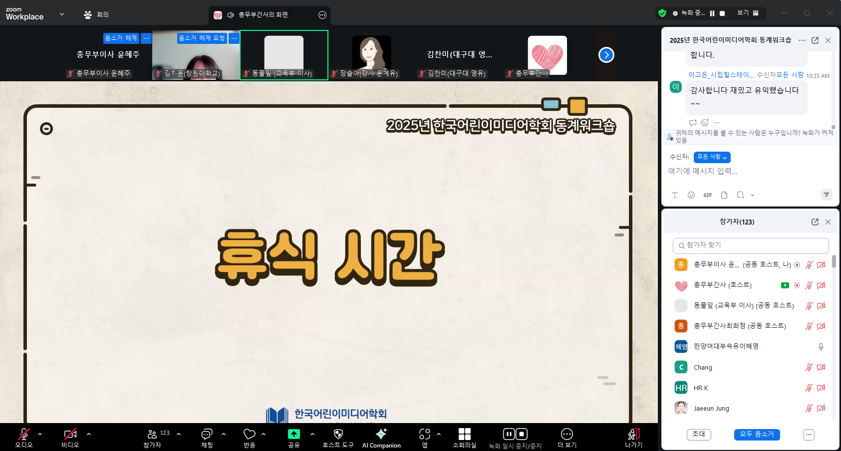Click the Mute All button
Screen dimensions: 841x451
(757, 435)
